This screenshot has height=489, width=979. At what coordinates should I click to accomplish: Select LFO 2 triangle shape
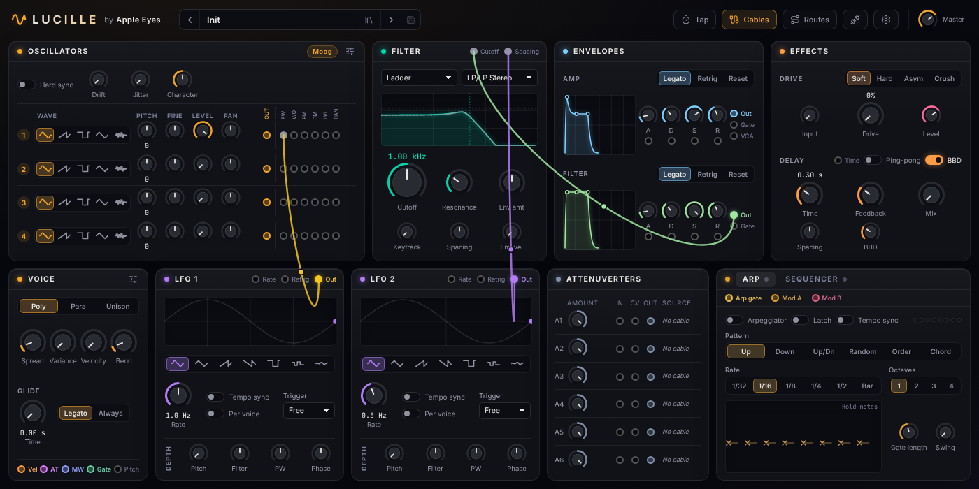[397, 363]
